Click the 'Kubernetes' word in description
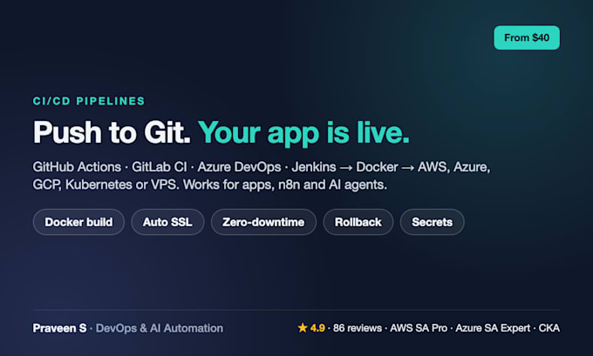The image size is (593, 356). (x=99, y=185)
